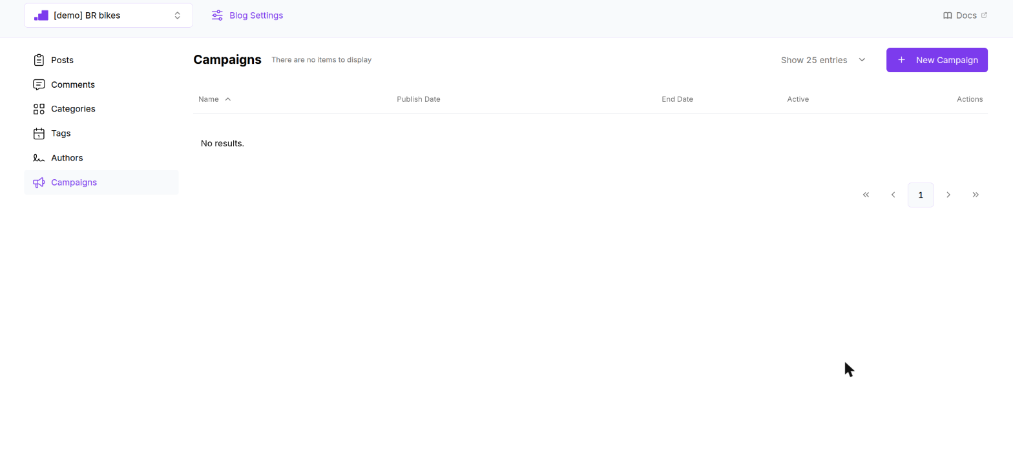Sort by the Name column header
1013x472 pixels.
[x=214, y=99]
